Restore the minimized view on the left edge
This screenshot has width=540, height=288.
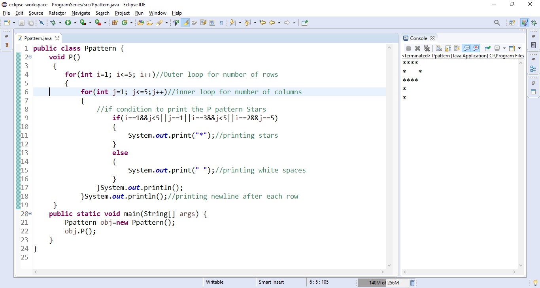(6, 36)
